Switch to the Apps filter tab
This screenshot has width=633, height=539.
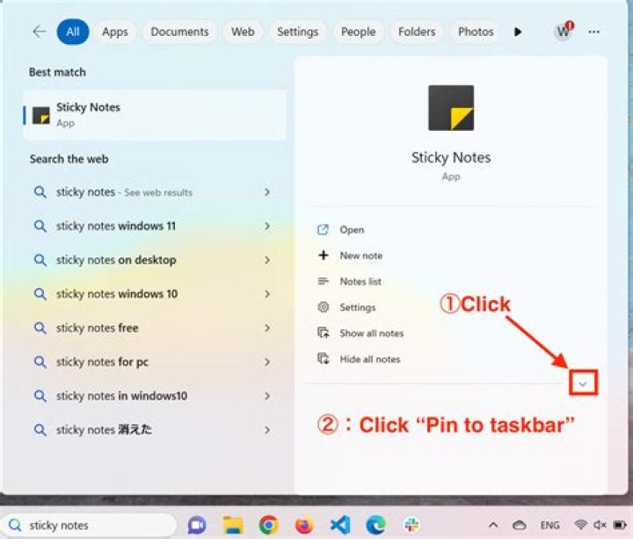coord(115,32)
